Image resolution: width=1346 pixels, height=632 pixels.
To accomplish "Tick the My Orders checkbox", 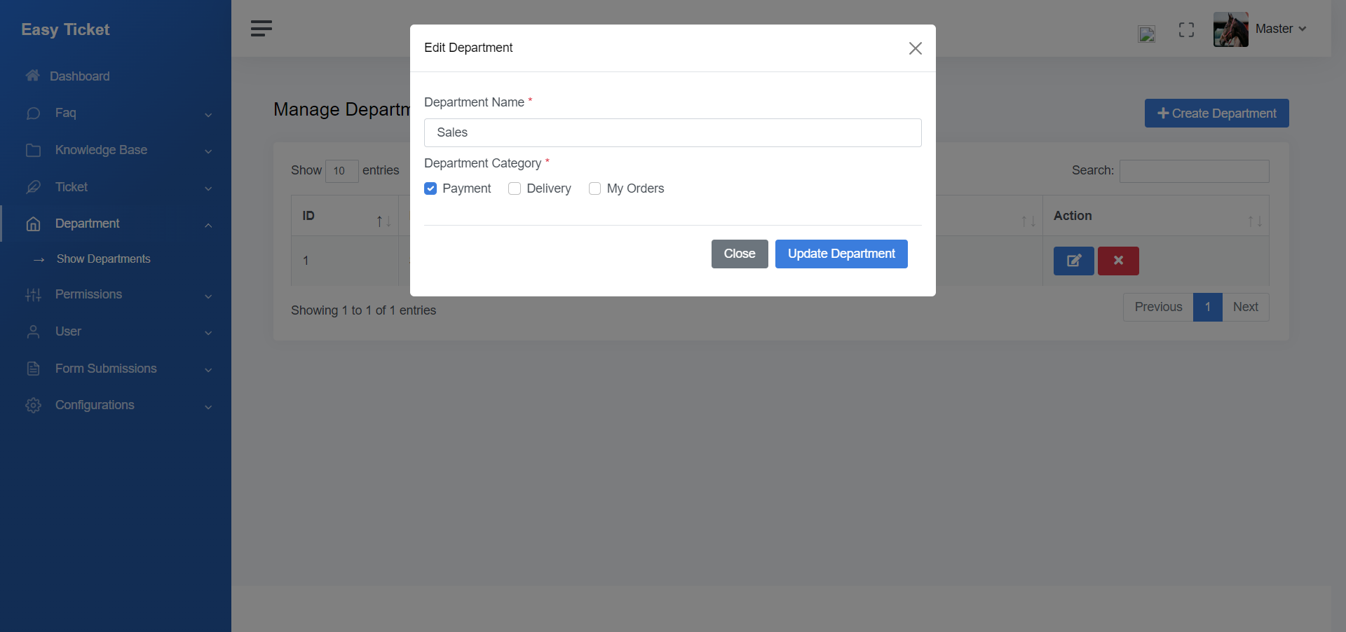I will 595,188.
